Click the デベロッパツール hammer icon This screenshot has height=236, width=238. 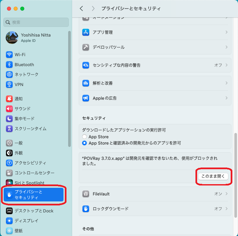coord(86,47)
